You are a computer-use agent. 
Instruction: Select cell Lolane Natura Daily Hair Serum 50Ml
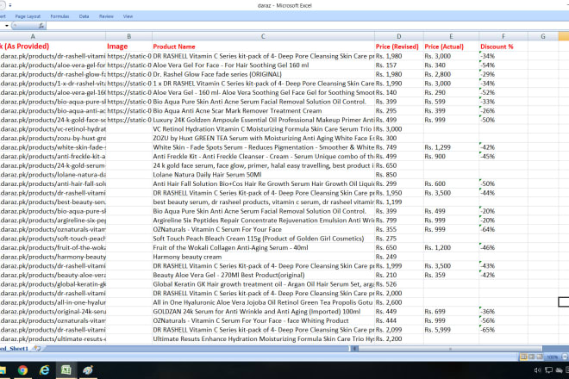tap(263, 175)
